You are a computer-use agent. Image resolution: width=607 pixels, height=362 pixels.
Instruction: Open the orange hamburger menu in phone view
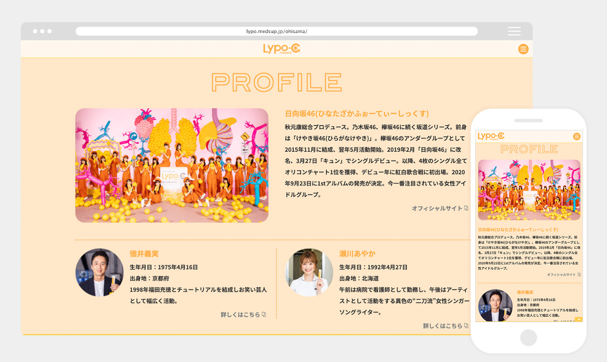577,136
